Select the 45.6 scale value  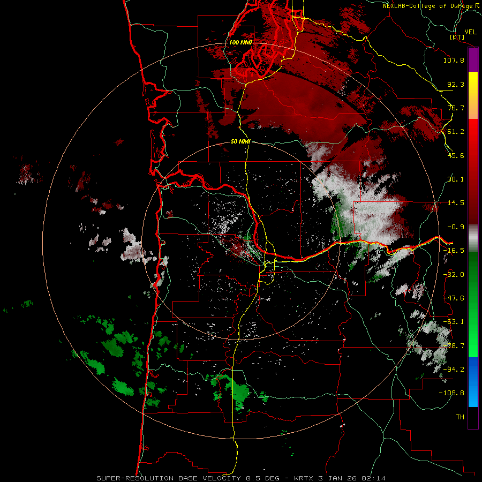pos(456,155)
